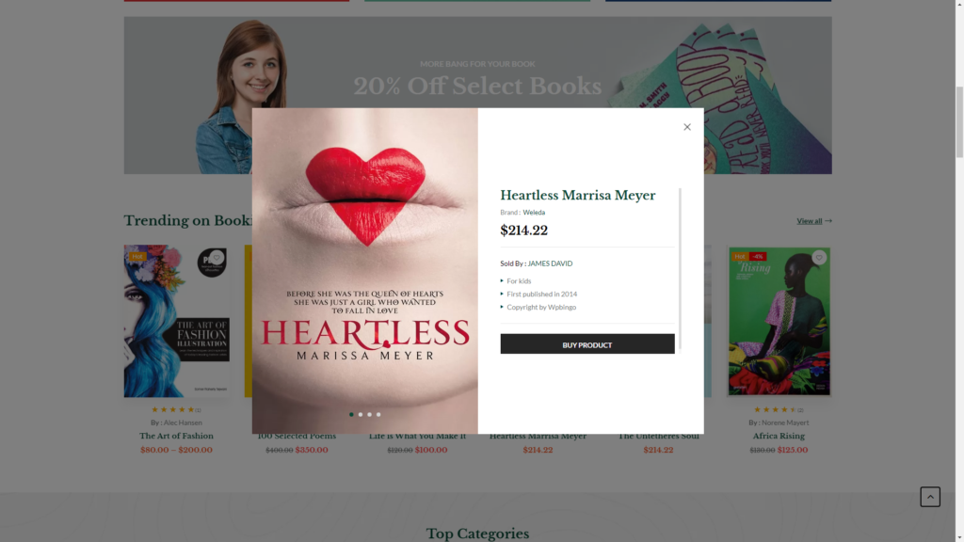Click The Art of Fashion title
Image resolution: width=964 pixels, height=542 pixels.
(176, 436)
